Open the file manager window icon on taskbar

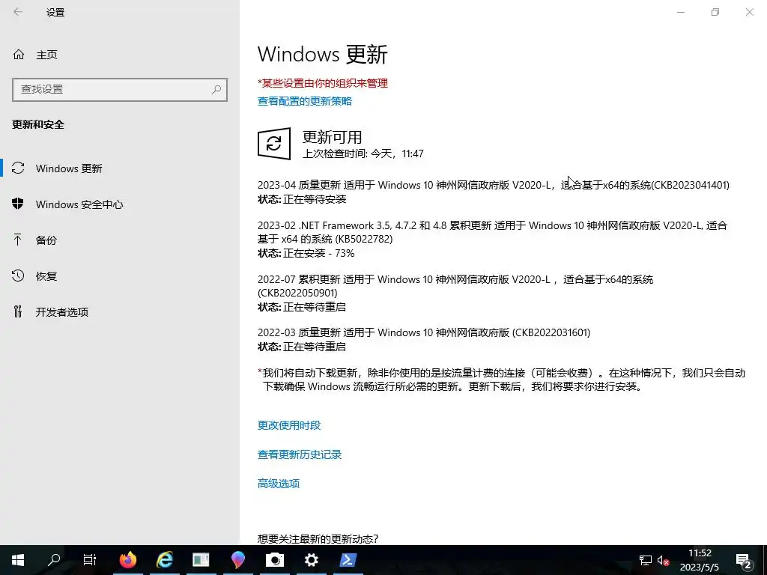[x=201, y=560]
